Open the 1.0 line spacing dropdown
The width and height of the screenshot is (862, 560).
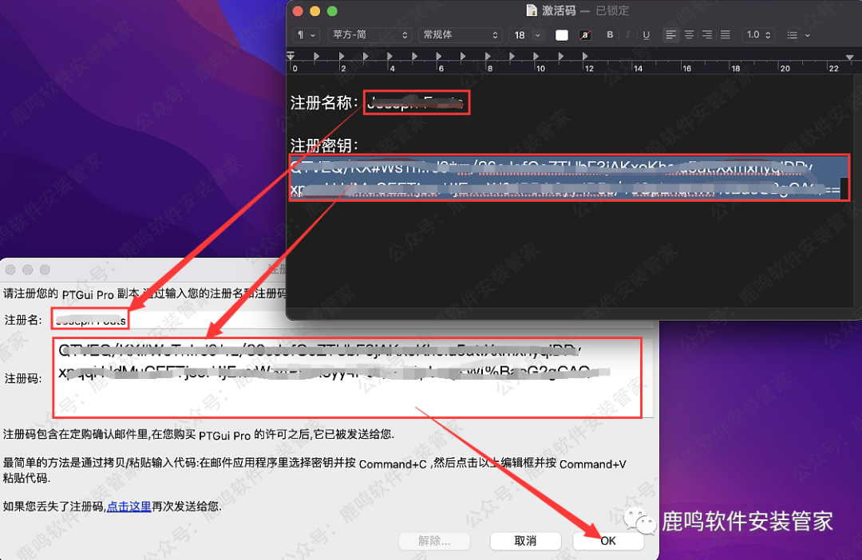[x=758, y=35]
